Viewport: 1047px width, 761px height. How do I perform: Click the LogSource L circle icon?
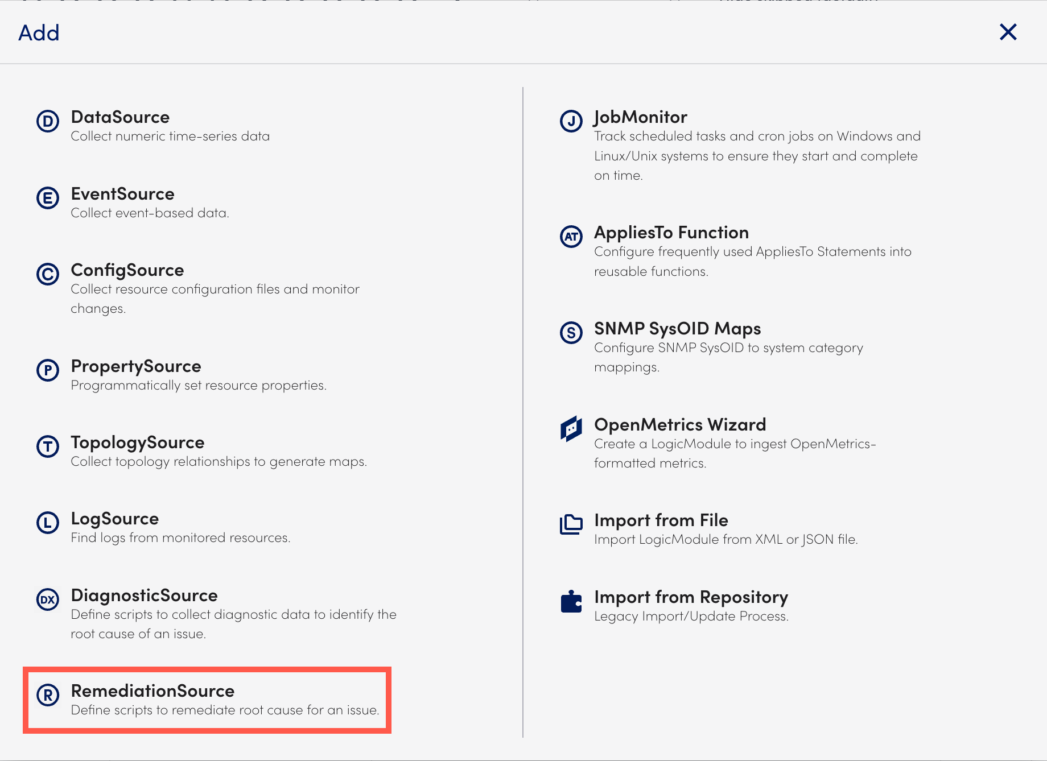click(x=48, y=523)
